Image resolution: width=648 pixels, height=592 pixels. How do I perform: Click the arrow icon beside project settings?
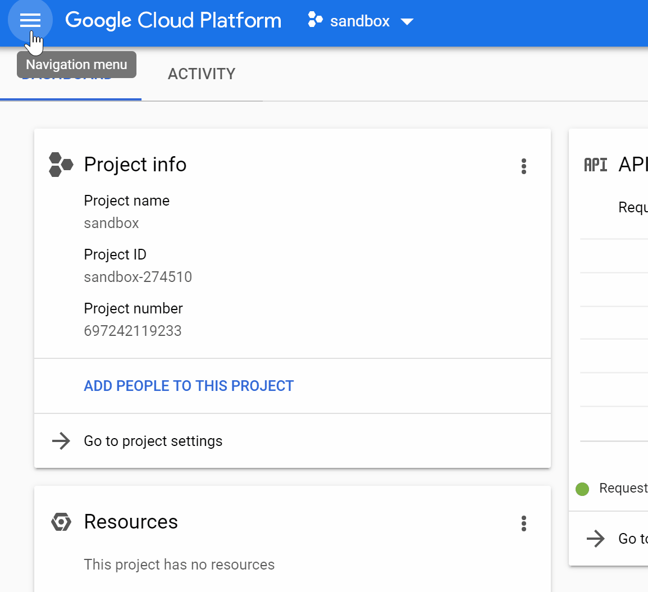pos(61,441)
